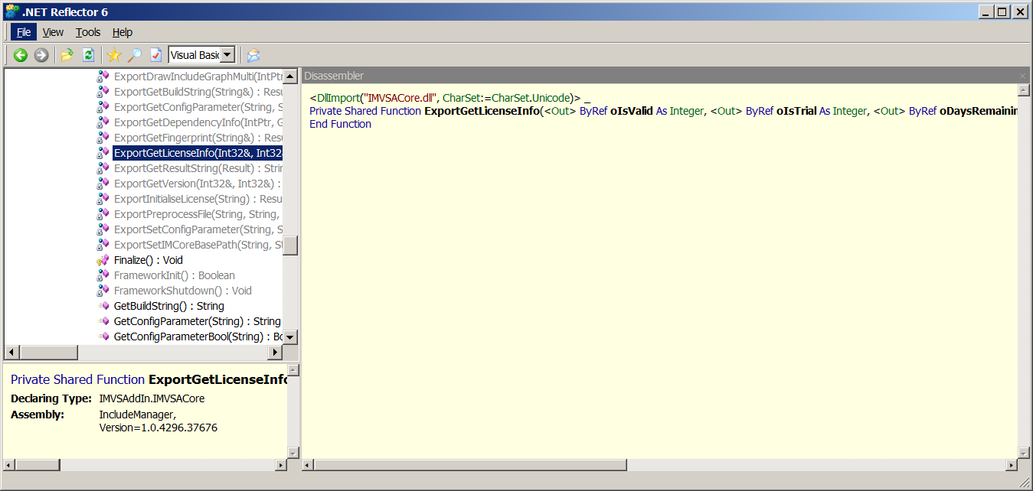
Task: Click the info pane scroll-right arrow
Action: coord(281,465)
